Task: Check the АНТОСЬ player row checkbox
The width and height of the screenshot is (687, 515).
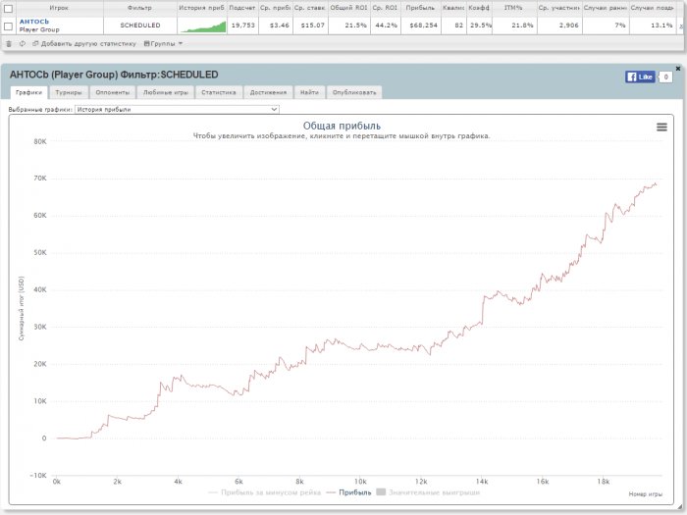Action: coord(9,26)
